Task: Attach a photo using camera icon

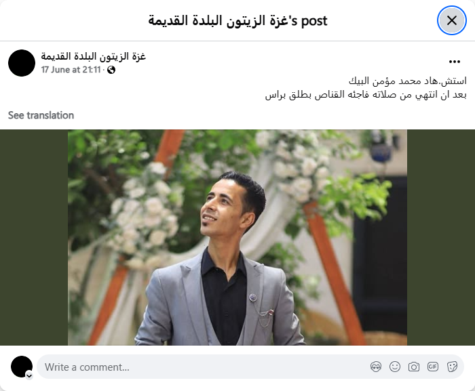Action: pos(414,367)
